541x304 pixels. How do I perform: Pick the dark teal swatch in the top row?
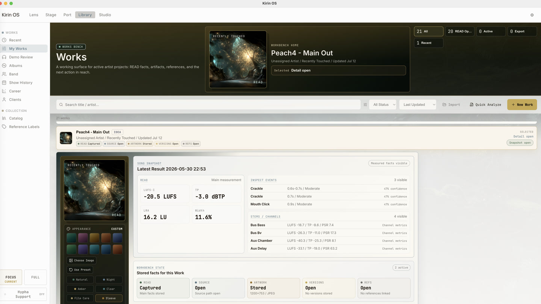[71, 238]
